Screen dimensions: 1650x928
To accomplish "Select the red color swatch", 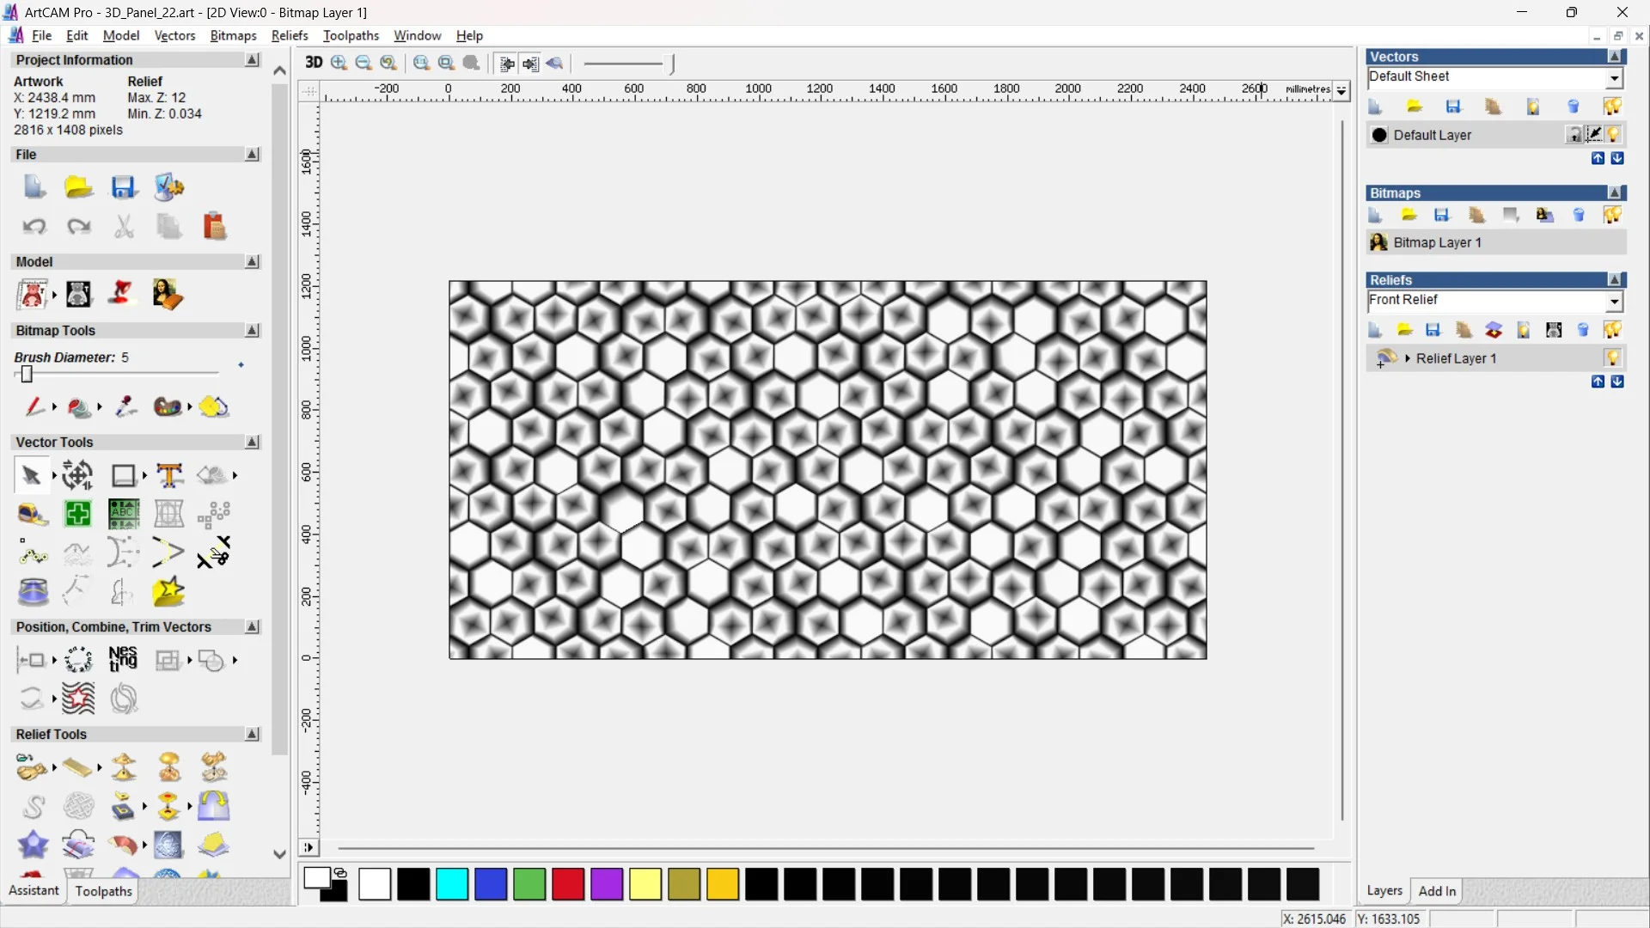I will coord(567,884).
